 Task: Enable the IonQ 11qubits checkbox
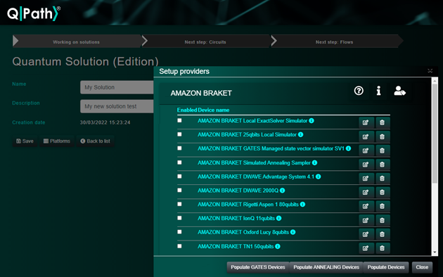(179, 218)
